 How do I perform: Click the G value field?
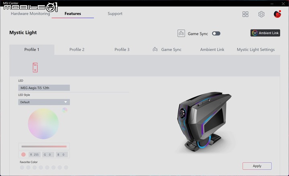[48, 154]
